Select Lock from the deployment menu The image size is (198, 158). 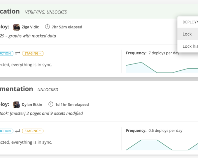pyautogui.click(x=187, y=34)
